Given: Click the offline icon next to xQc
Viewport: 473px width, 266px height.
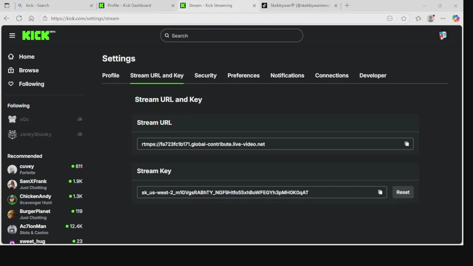Looking at the screenshot, I should 79,119.
